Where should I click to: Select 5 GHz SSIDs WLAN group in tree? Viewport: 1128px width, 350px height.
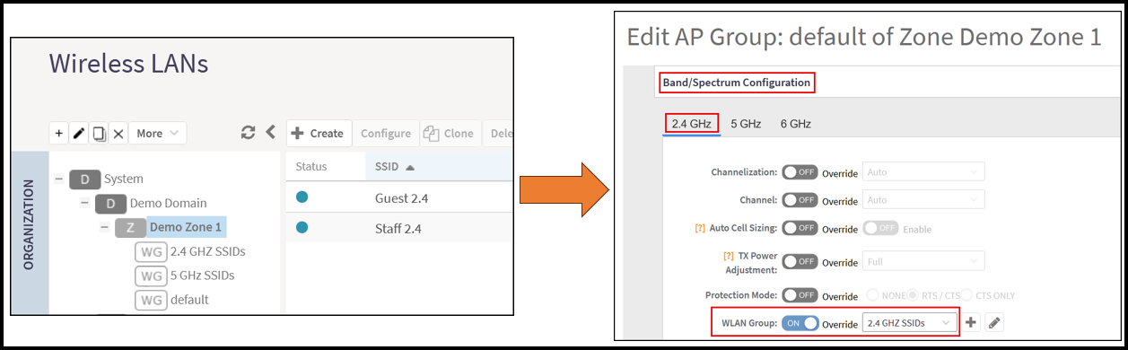202,276
